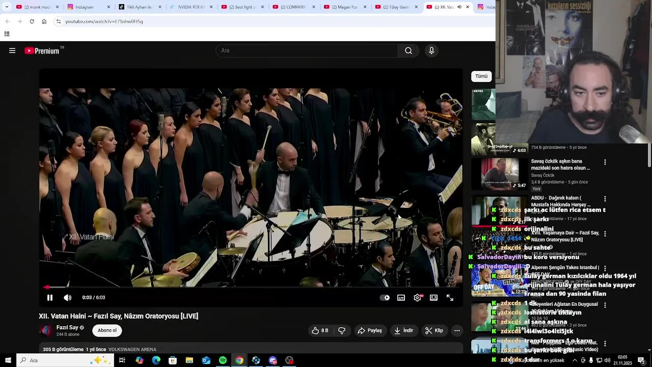This screenshot has width=652, height=367.
Task: Create a clip with Klip button
Action: pos(434,330)
